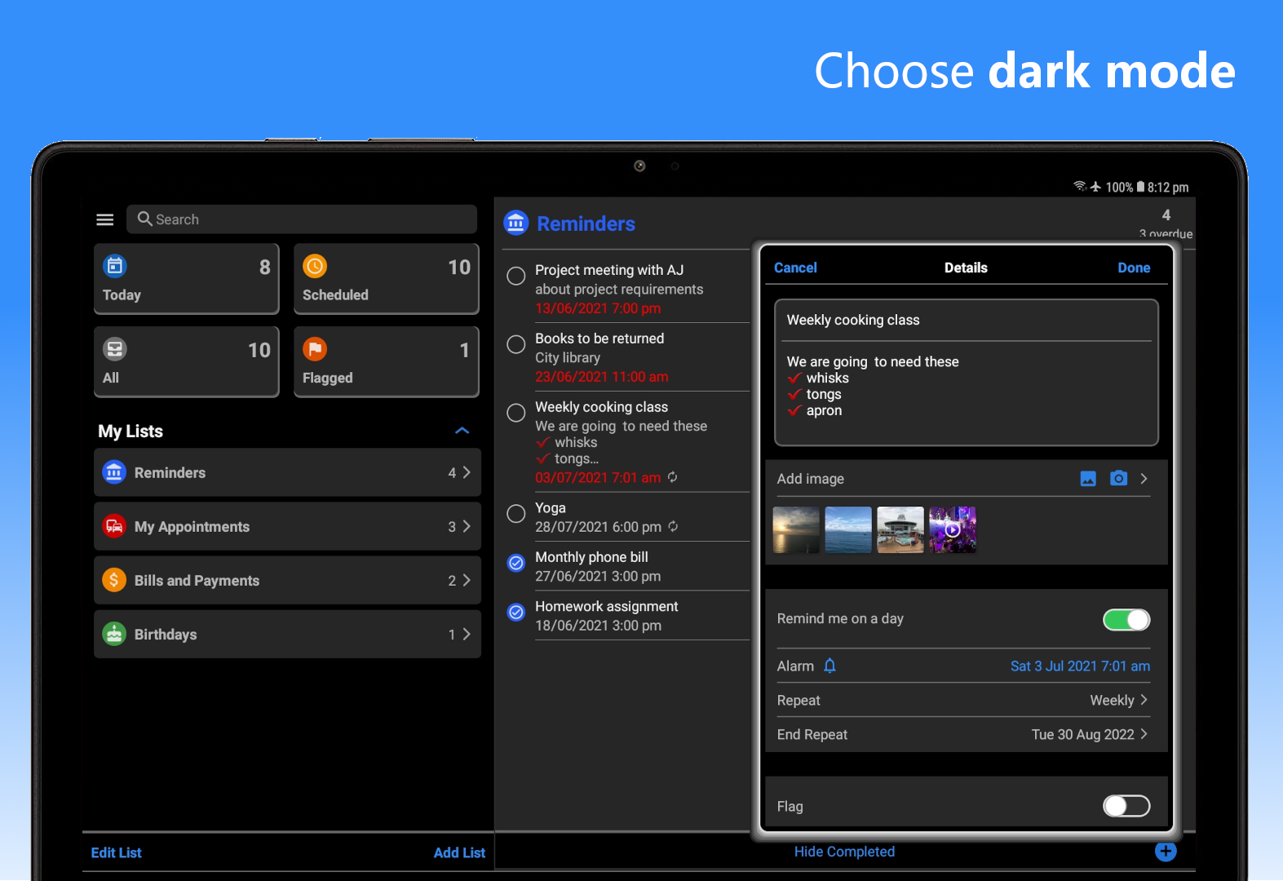
Task: Click the blue plus add reminder icon
Action: click(1166, 851)
